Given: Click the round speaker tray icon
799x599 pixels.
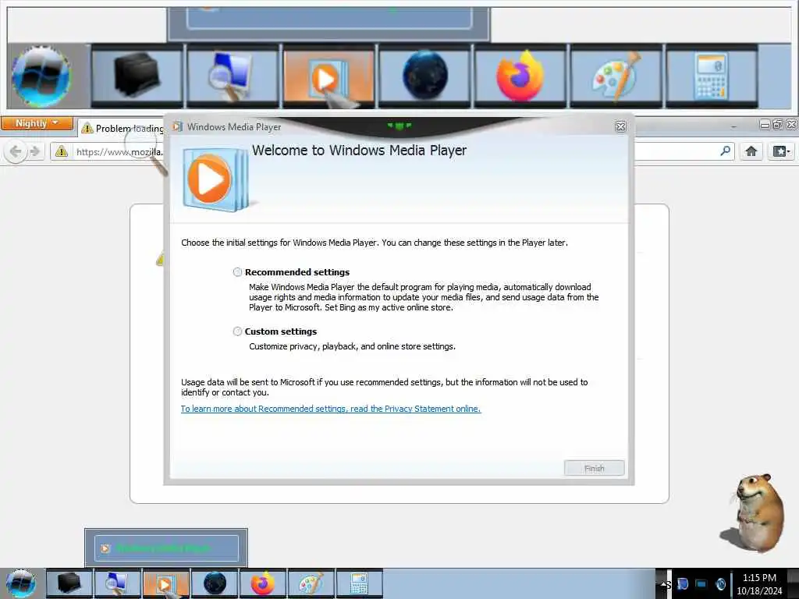Looking at the screenshot, I should pyautogui.click(x=720, y=584).
